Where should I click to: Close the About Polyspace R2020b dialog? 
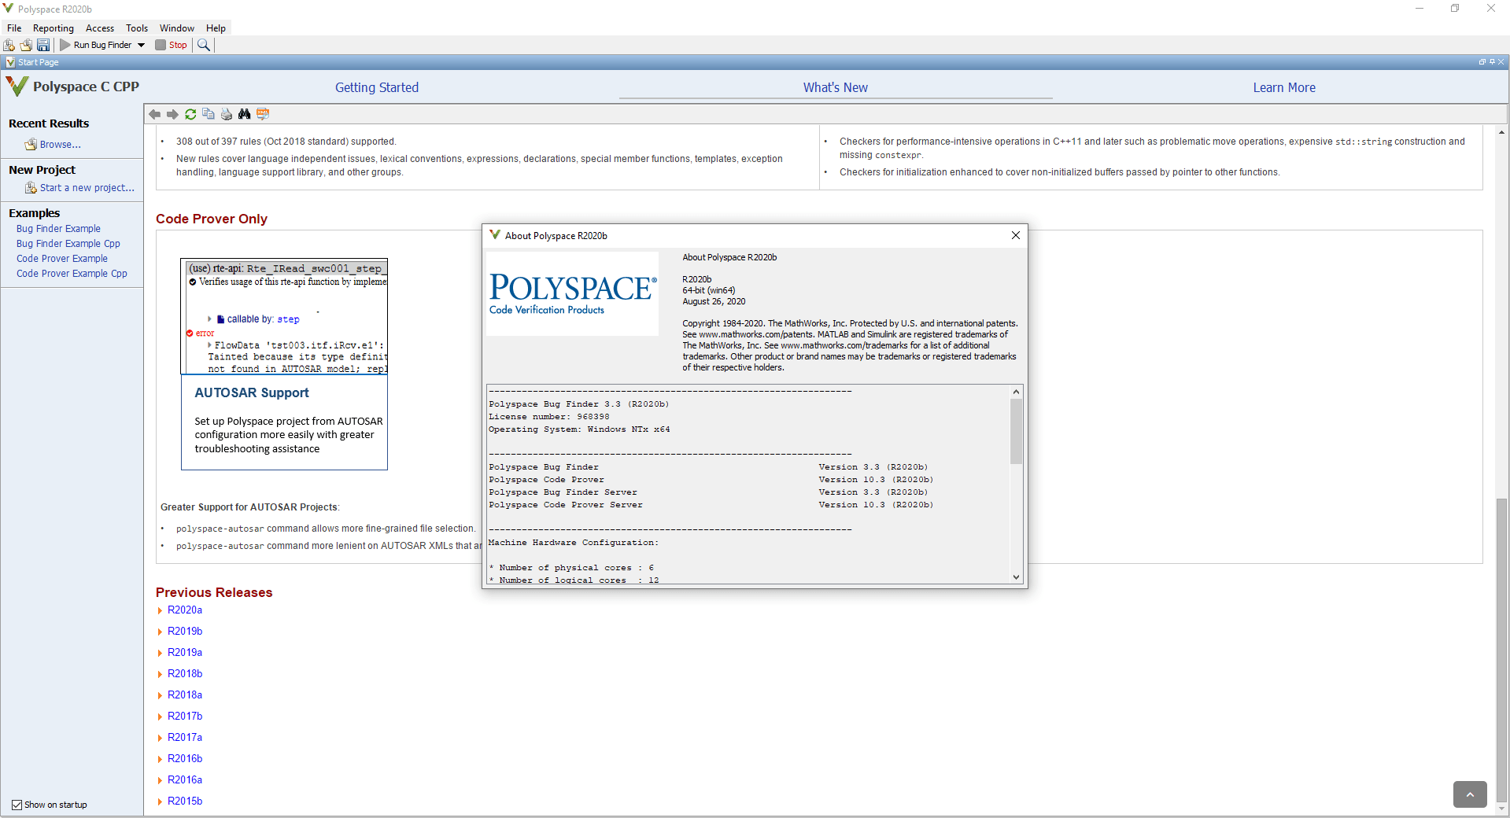1016,235
